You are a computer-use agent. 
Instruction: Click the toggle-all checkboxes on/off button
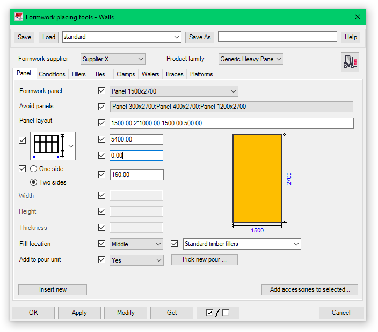(x=217, y=313)
